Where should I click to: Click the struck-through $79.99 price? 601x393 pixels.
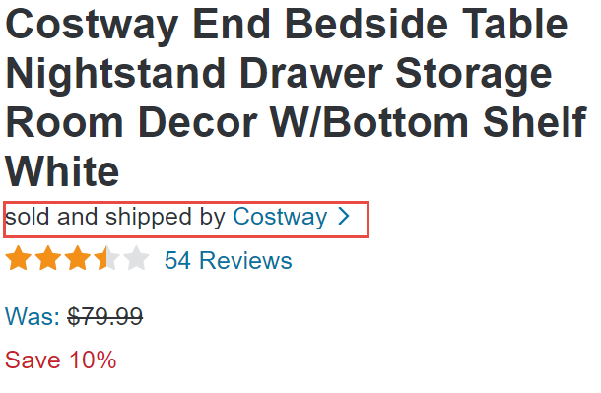click(x=105, y=317)
